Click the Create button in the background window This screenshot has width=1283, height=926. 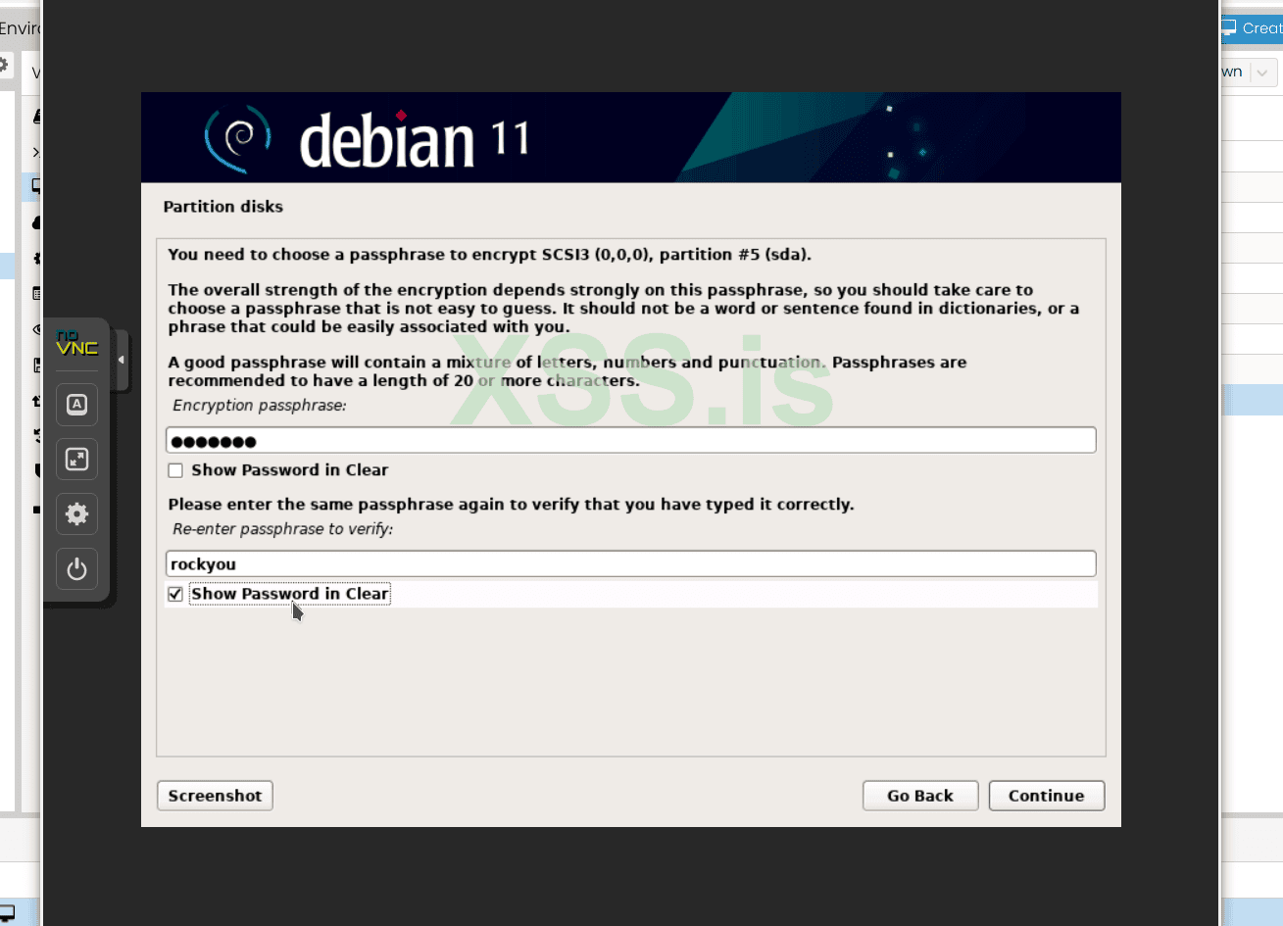click(1252, 28)
